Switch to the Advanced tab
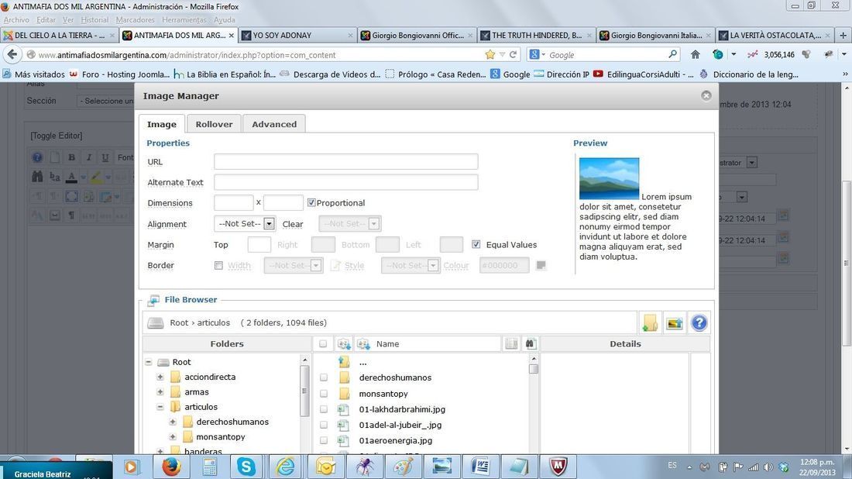The image size is (852, 479). point(274,124)
